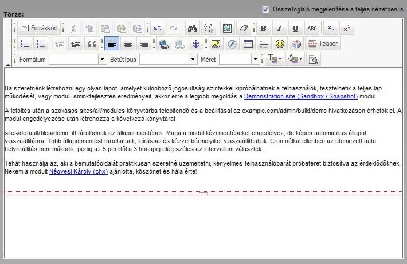This screenshot has width=407, height=264.
Task: Open Négyesi Károly (chx) link
Action: point(79,171)
